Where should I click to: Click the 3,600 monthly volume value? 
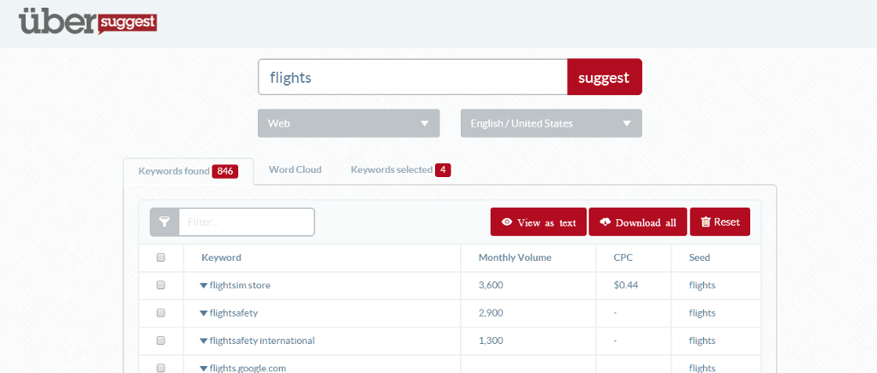pos(491,286)
